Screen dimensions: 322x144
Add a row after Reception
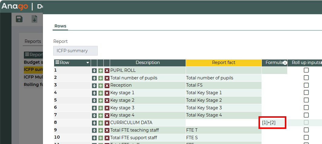pyautogui.click(x=101, y=85)
